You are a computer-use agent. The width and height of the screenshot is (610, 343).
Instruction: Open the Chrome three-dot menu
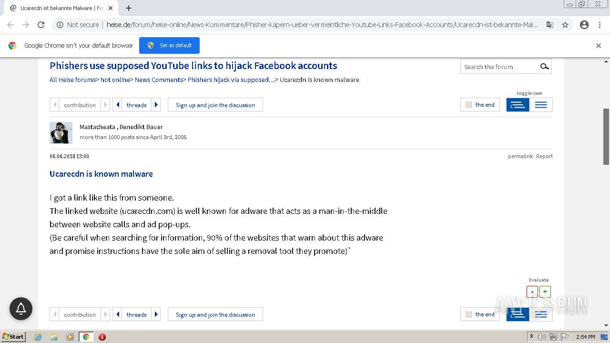(600, 25)
